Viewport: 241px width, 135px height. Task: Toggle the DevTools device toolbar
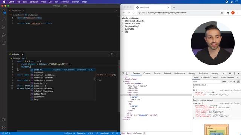pyautogui.click(x=127, y=73)
